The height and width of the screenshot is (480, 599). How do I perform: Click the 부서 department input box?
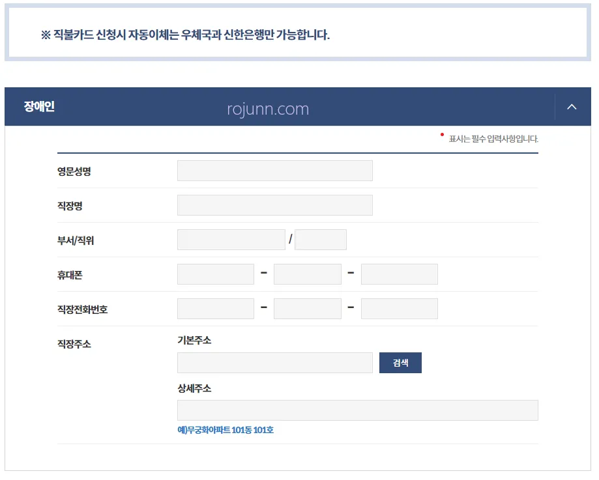[231, 239]
